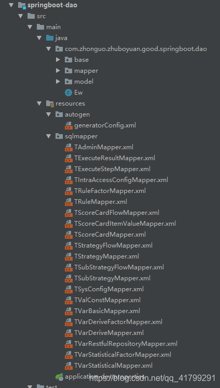This screenshot has height=388, width=220.
Task: Expand the base package
Action: point(58,60)
